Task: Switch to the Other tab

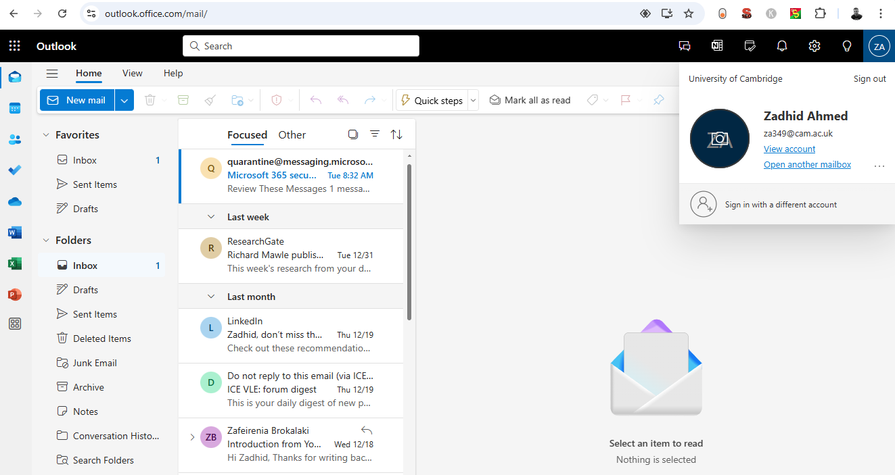Action: click(x=292, y=134)
